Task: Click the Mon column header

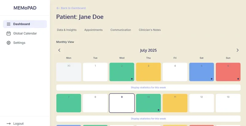Action: pyautogui.click(x=69, y=58)
